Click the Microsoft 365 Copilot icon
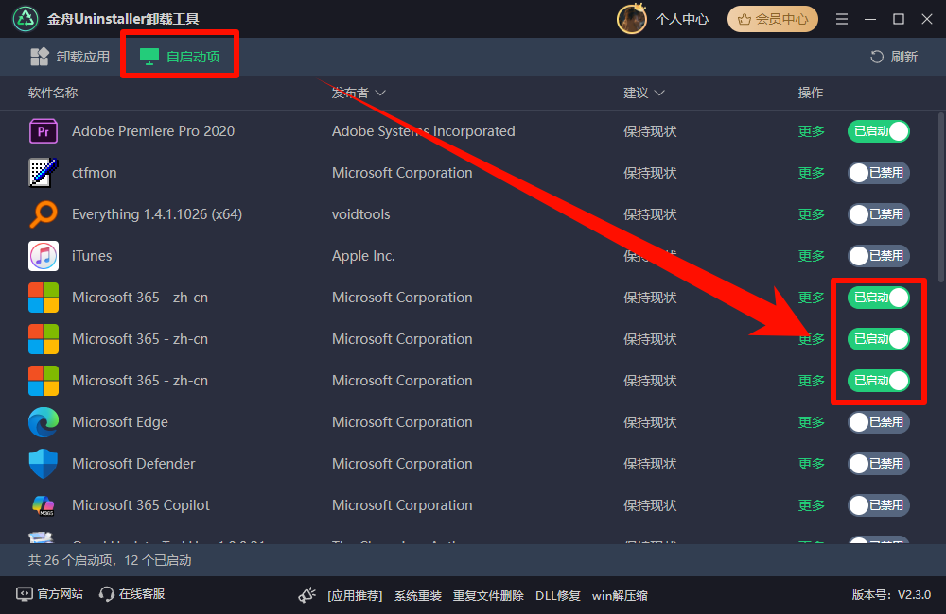Screen dimensions: 946x614 click(x=44, y=504)
